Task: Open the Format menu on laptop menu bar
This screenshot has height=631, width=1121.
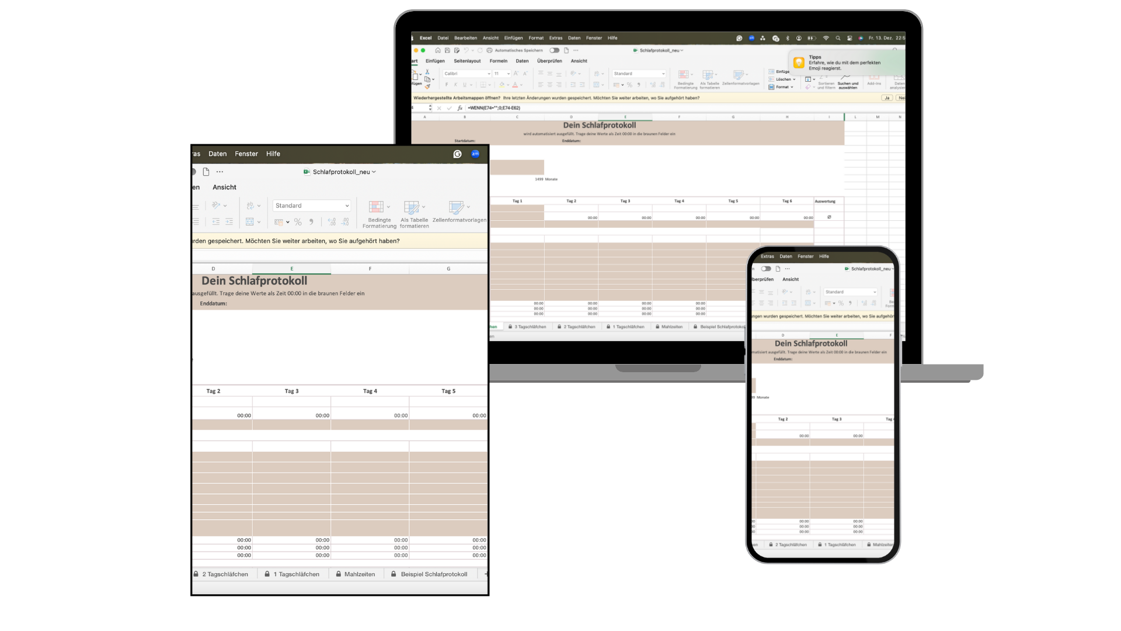Action: point(536,38)
